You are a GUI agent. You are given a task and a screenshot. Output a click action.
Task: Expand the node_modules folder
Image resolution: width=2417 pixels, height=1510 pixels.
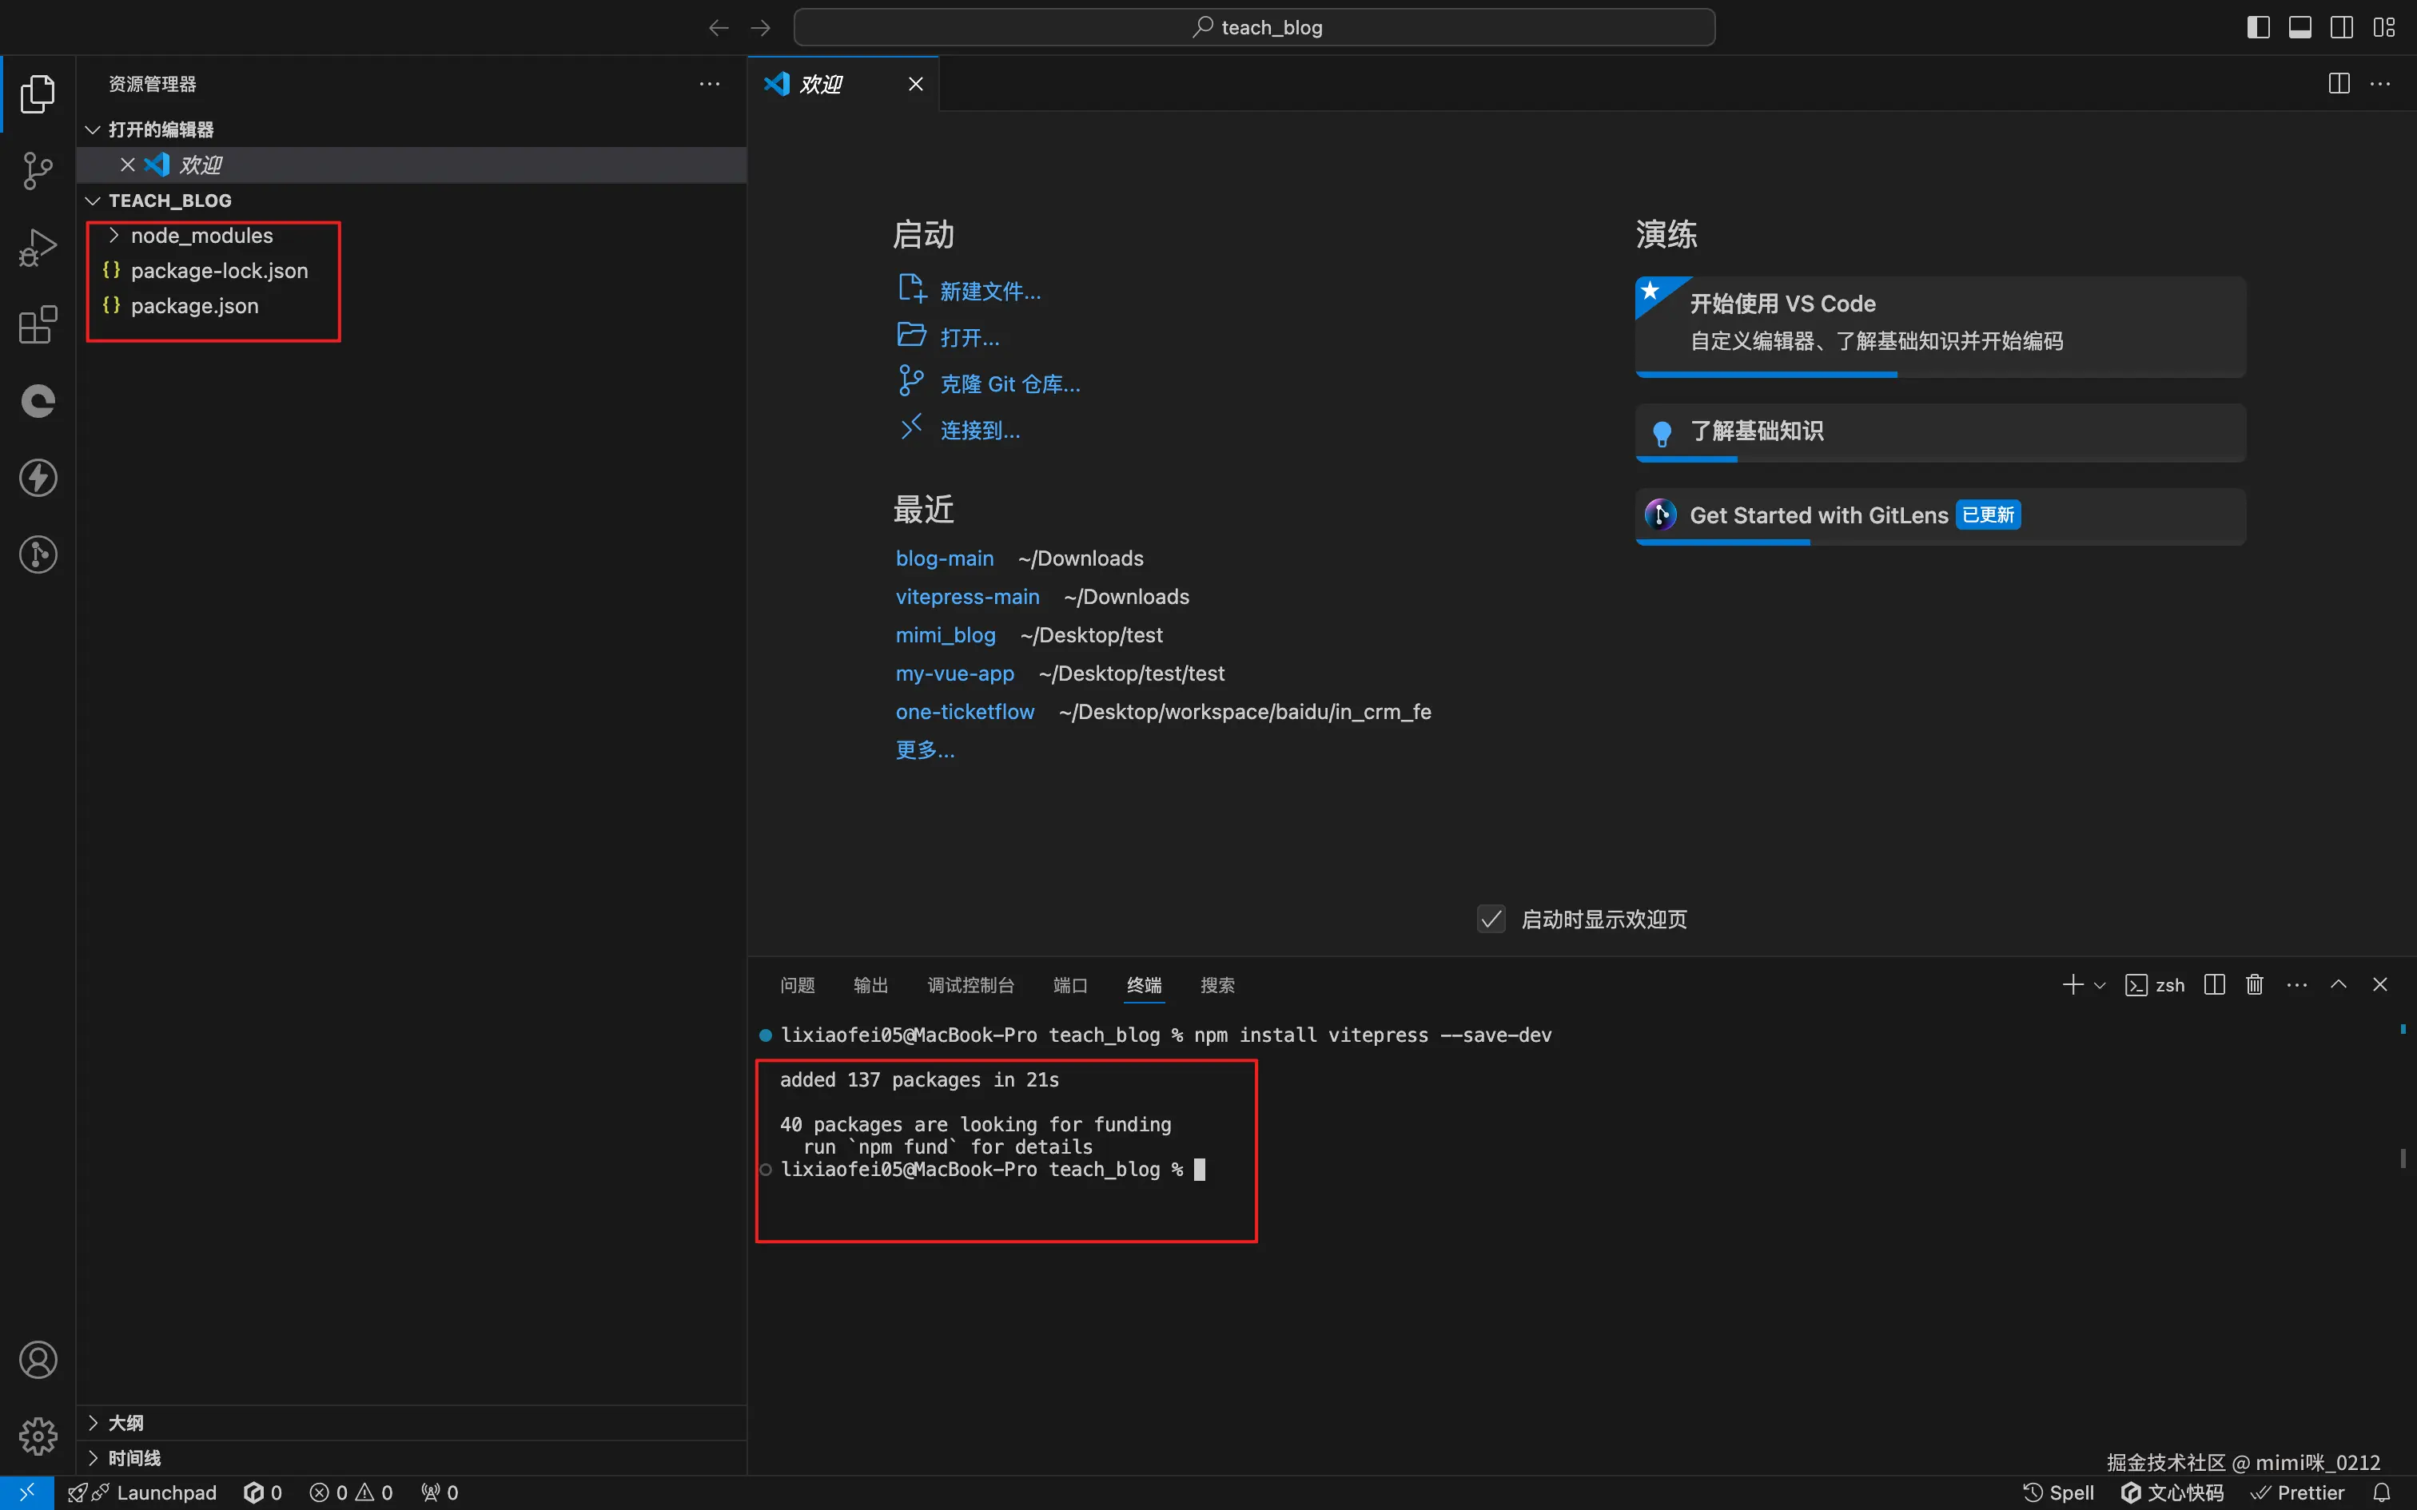[x=201, y=236]
